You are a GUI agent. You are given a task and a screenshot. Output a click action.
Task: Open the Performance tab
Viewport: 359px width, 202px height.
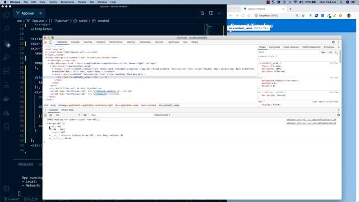pos(116,42)
